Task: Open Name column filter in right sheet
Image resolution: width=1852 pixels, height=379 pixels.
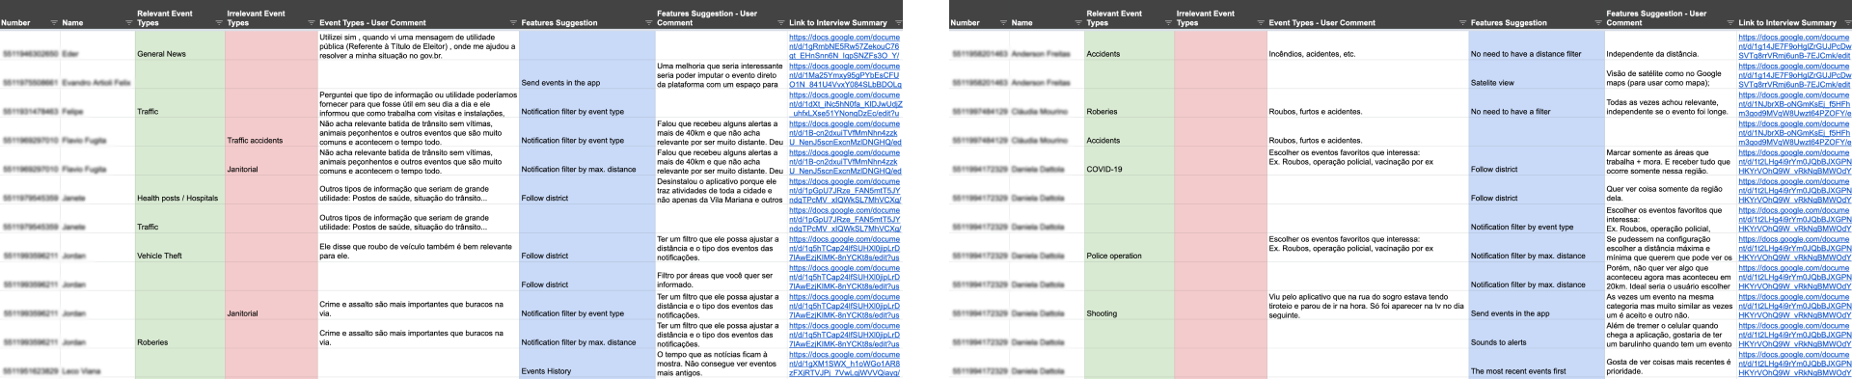Action: 1078,22
